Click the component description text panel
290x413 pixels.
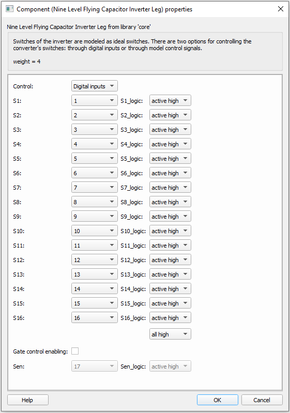[145, 51]
